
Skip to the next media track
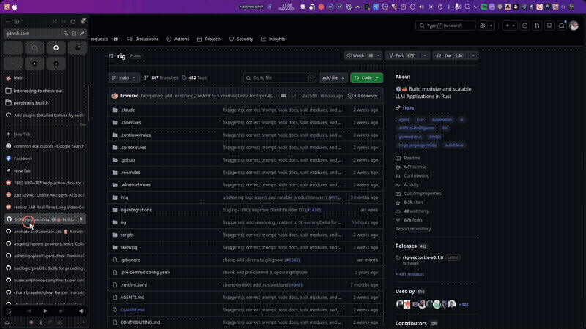62,311
